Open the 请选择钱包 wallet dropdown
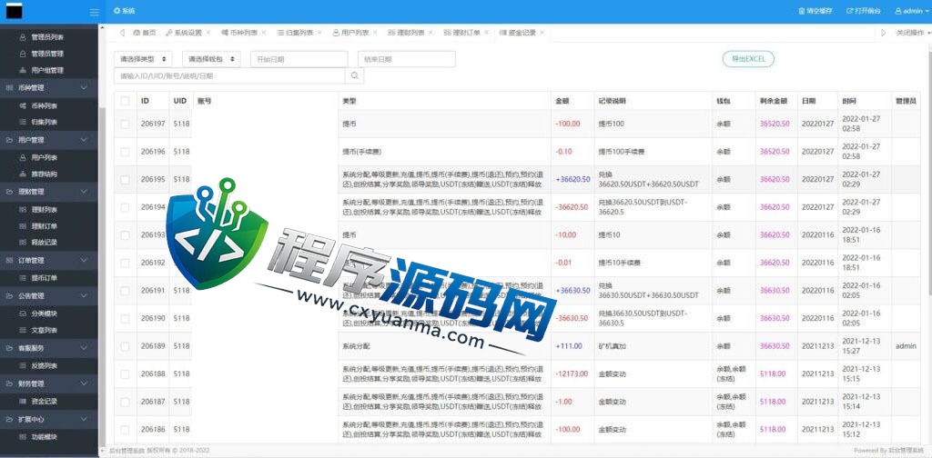The width and height of the screenshot is (932, 458). coord(211,59)
